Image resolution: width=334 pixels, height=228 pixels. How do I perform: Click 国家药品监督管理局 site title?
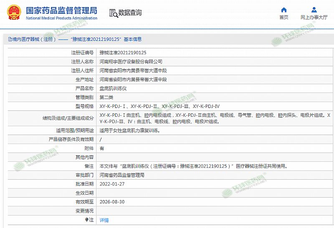tap(61, 10)
